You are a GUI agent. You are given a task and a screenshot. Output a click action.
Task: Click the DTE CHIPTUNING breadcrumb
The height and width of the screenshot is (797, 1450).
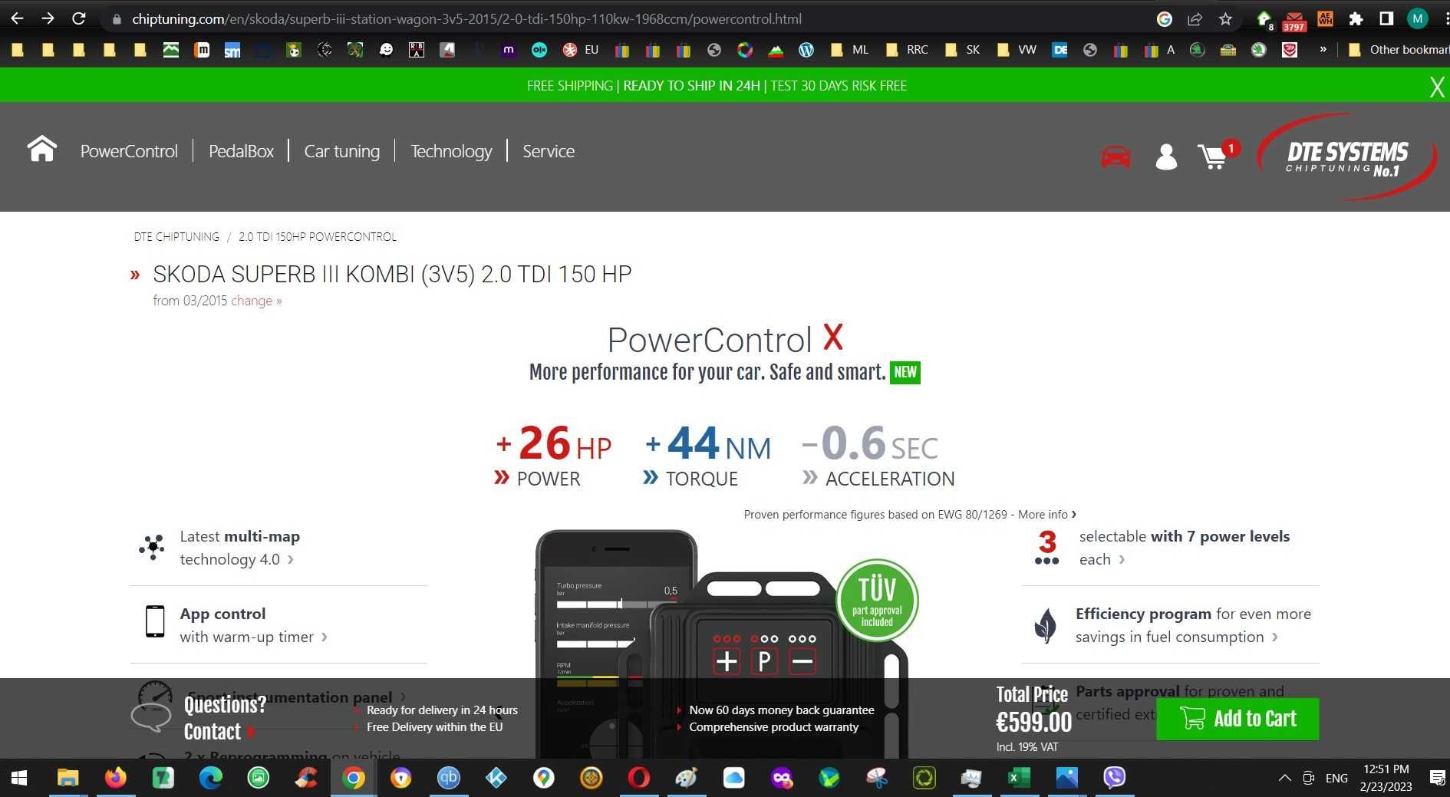pyautogui.click(x=176, y=237)
